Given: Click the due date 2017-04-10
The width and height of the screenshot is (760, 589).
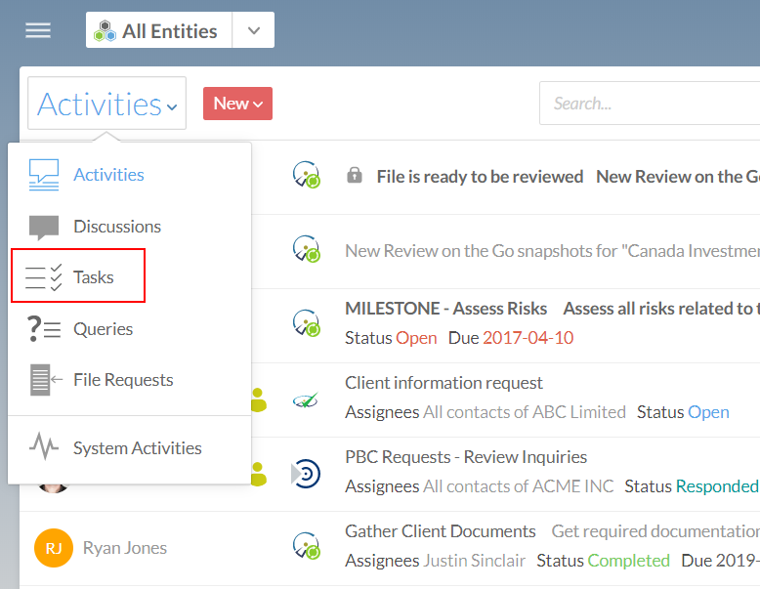Looking at the screenshot, I should [x=528, y=337].
